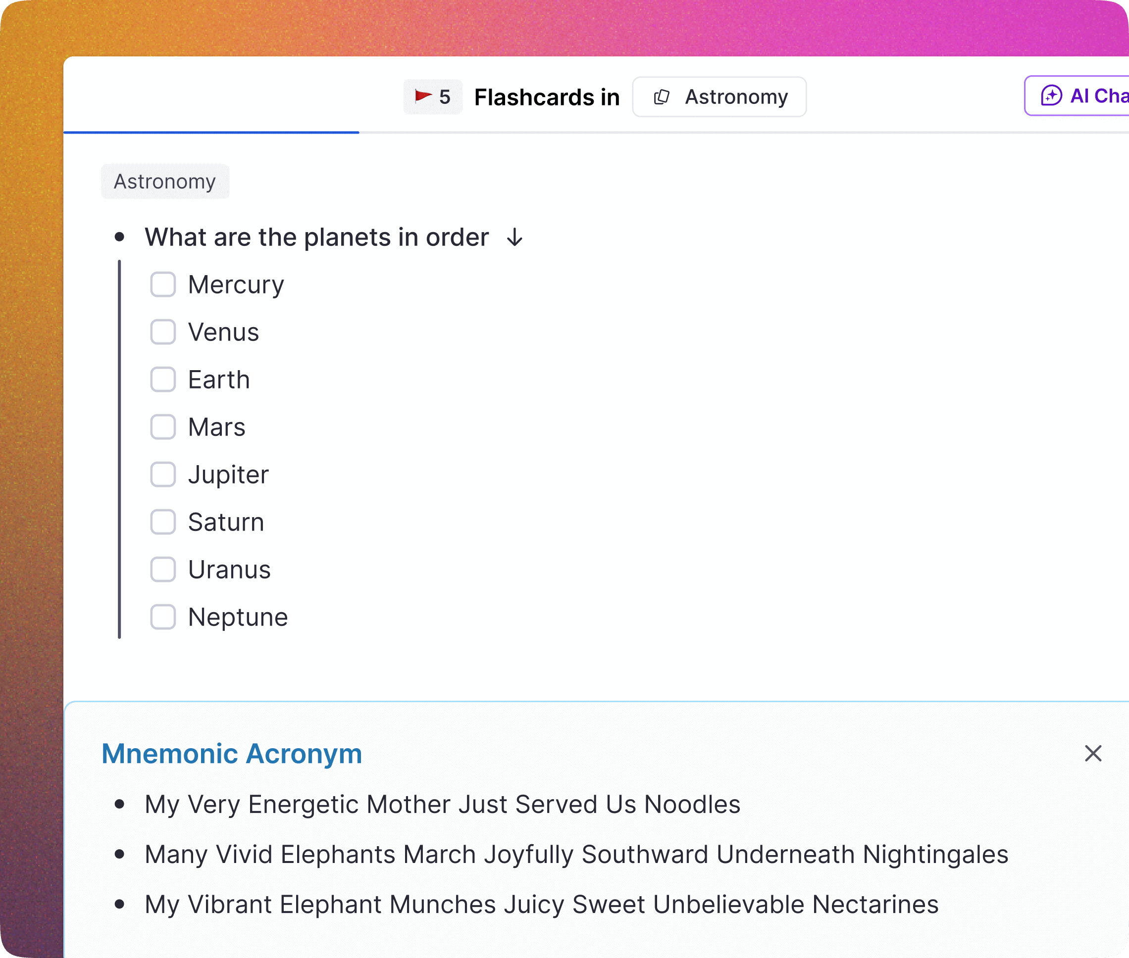
Task: Dismiss the Mnemonic Acronym panel
Action: [x=1092, y=754]
